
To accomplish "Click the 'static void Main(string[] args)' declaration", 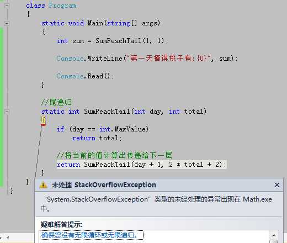I will click(100, 23).
